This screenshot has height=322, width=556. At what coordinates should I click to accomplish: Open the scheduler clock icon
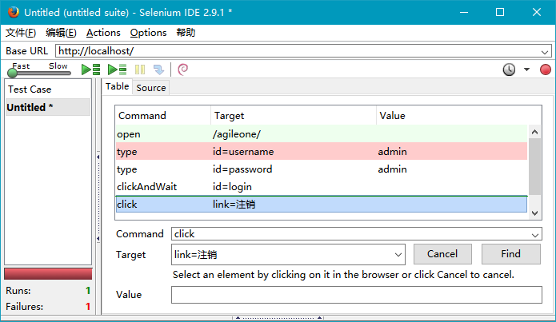click(509, 70)
